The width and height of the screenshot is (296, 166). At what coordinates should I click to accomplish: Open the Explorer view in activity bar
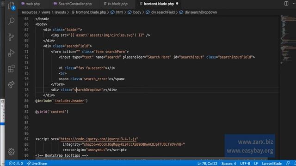pyautogui.click(x=11, y=6)
